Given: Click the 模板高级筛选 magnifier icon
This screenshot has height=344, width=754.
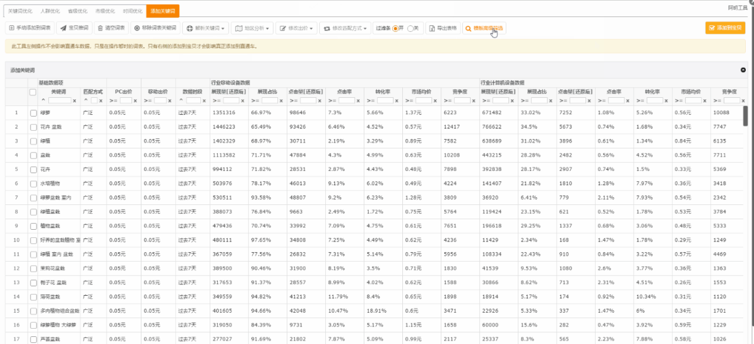Looking at the screenshot, I should point(469,28).
